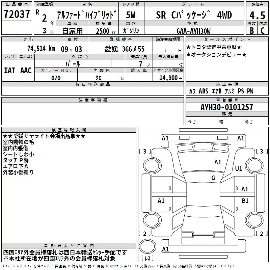The width and height of the screenshot is (270, 270).
Task: Click the mileage value 74,514 km
Action: click(41, 49)
